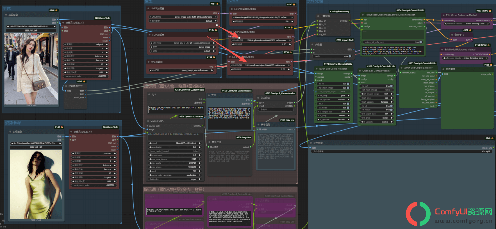The image size is (496, 229).
Task: Collapse the VAE加载器 node via its title dot
Action: click(149, 62)
